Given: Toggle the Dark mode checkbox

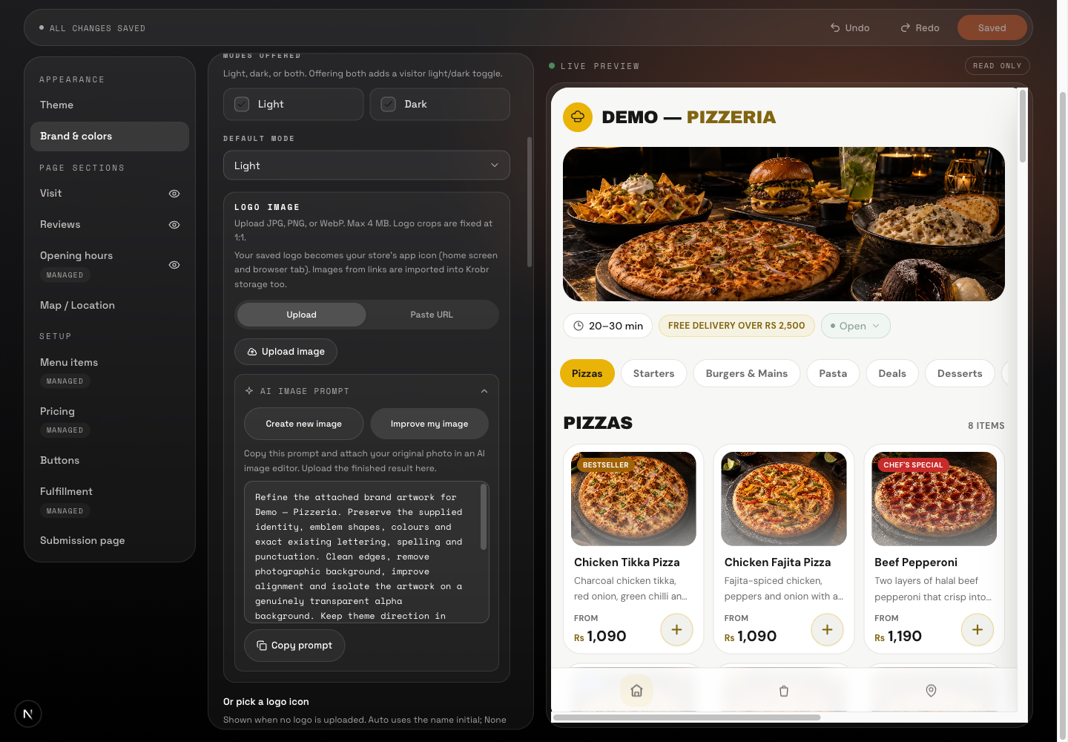Looking at the screenshot, I should (x=389, y=105).
